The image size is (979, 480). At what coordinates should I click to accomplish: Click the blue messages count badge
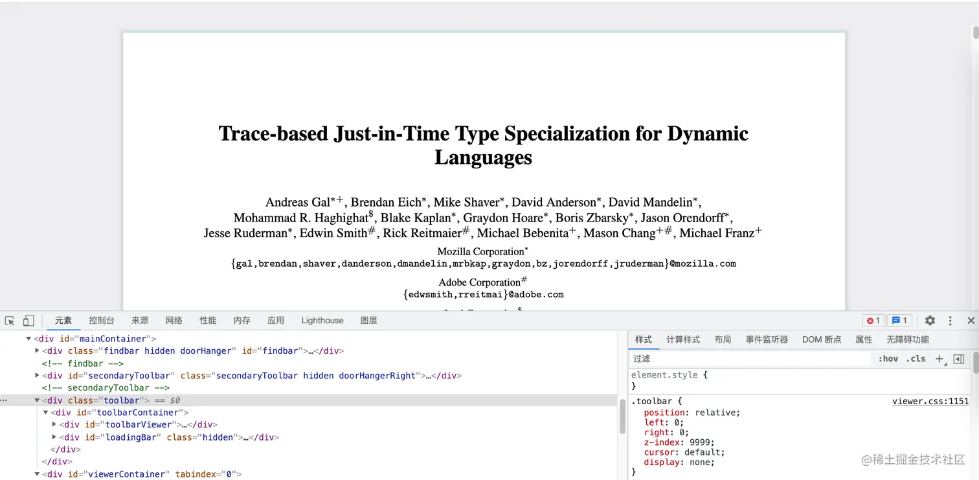[899, 321]
